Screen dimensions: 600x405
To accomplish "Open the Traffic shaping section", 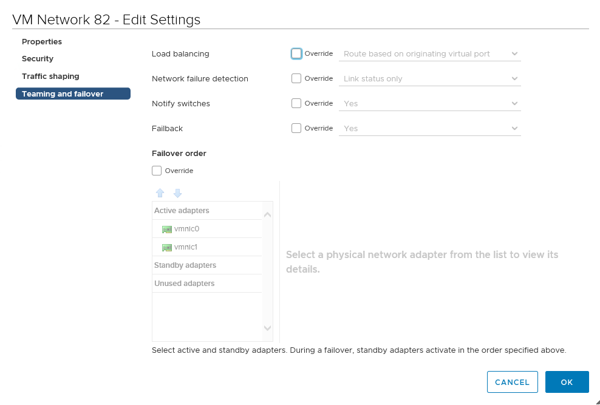I will [50, 76].
